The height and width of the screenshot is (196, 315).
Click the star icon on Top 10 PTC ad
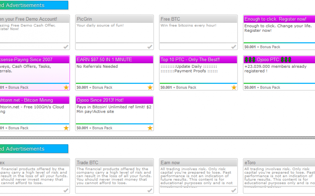[x=234, y=87]
